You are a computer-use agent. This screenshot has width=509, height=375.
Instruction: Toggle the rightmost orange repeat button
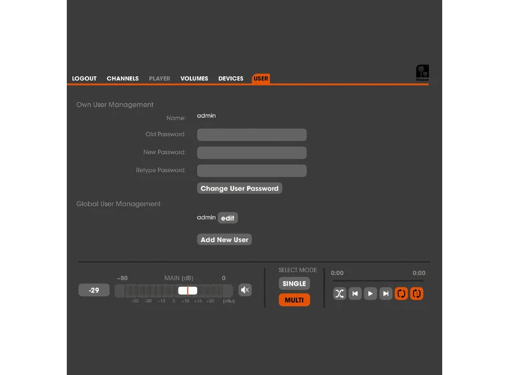pos(417,294)
